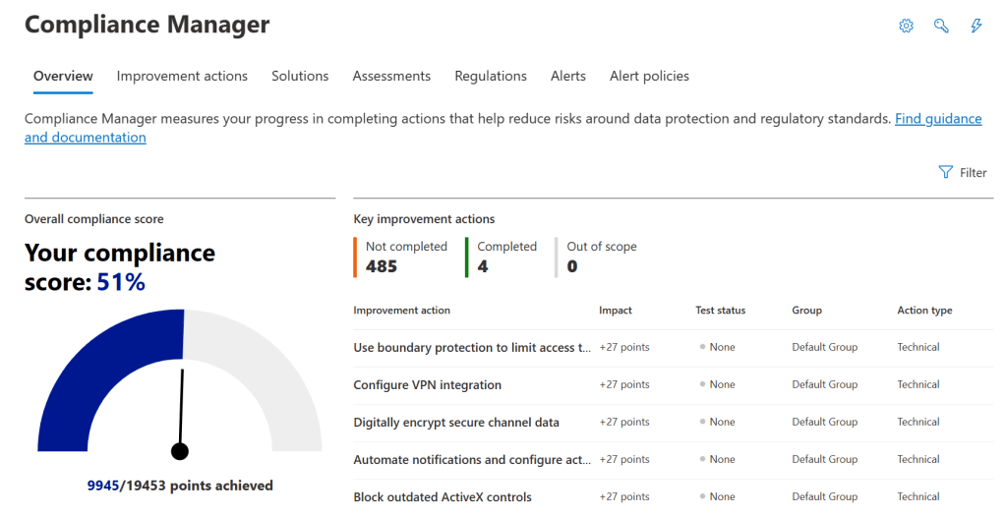Select 'Block outdated ActiveX controls' action
This screenshot has width=1006, height=516.
click(x=443, y=497)
